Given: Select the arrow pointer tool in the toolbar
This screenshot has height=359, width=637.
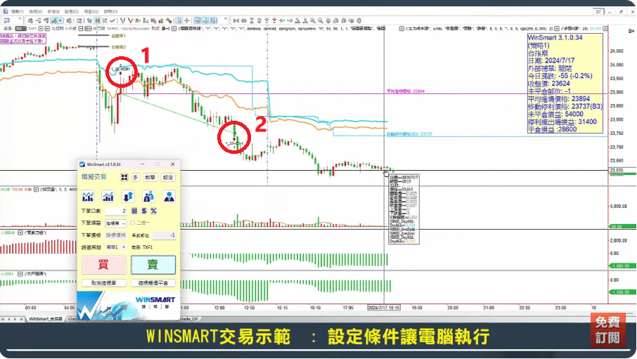Looking at the screenshot, I should tap(179, 20).
